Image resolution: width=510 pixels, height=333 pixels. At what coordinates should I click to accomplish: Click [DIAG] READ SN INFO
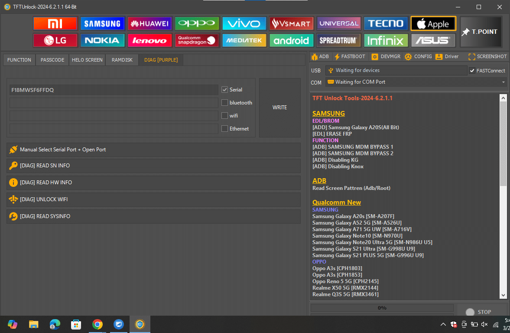tap(153, 166)
